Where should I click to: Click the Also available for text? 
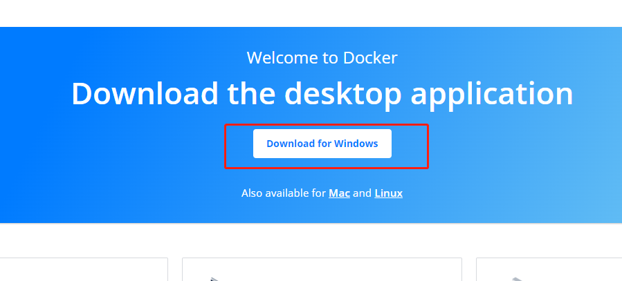pos(283,193)
